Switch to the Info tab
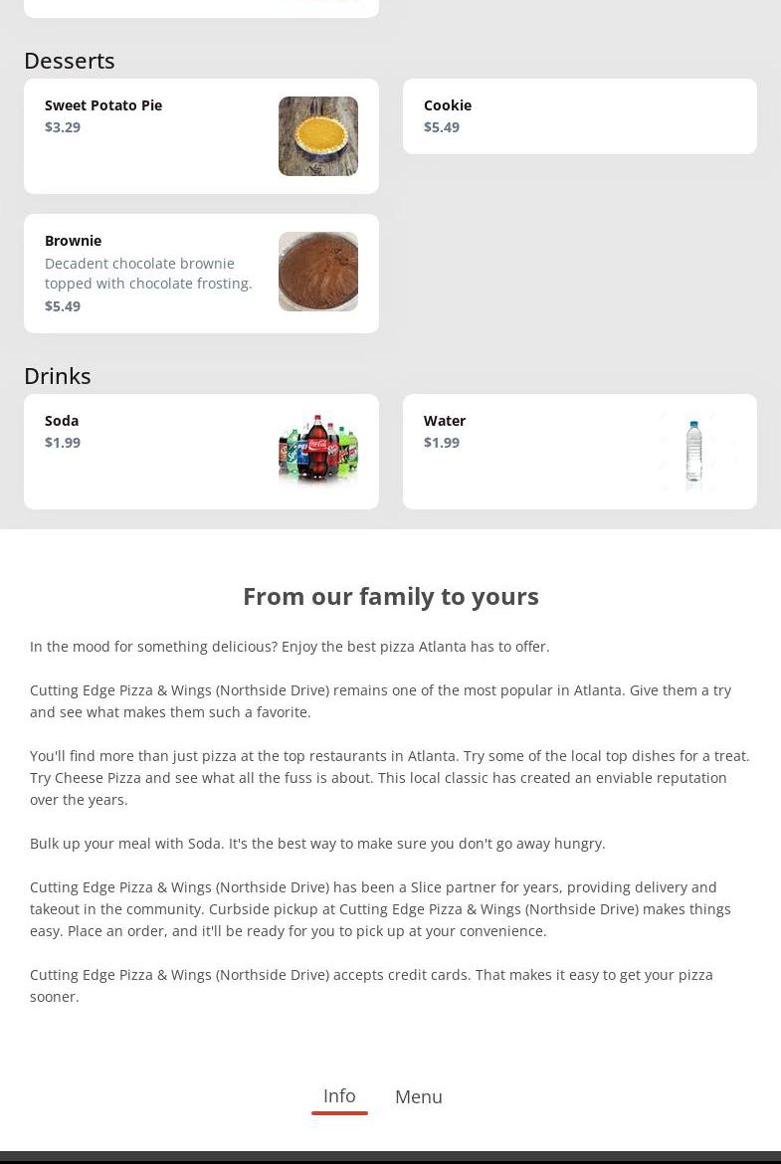This screenshot has width=781, height=1164. tap(339, 1095)
